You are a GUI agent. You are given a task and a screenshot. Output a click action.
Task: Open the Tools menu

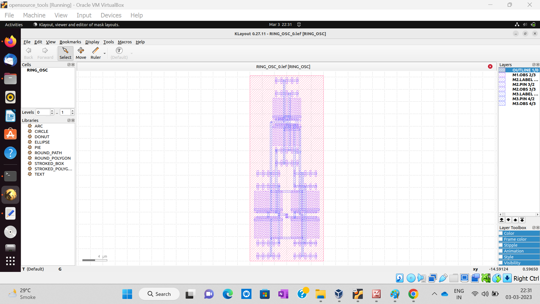[x=109, y=42]
